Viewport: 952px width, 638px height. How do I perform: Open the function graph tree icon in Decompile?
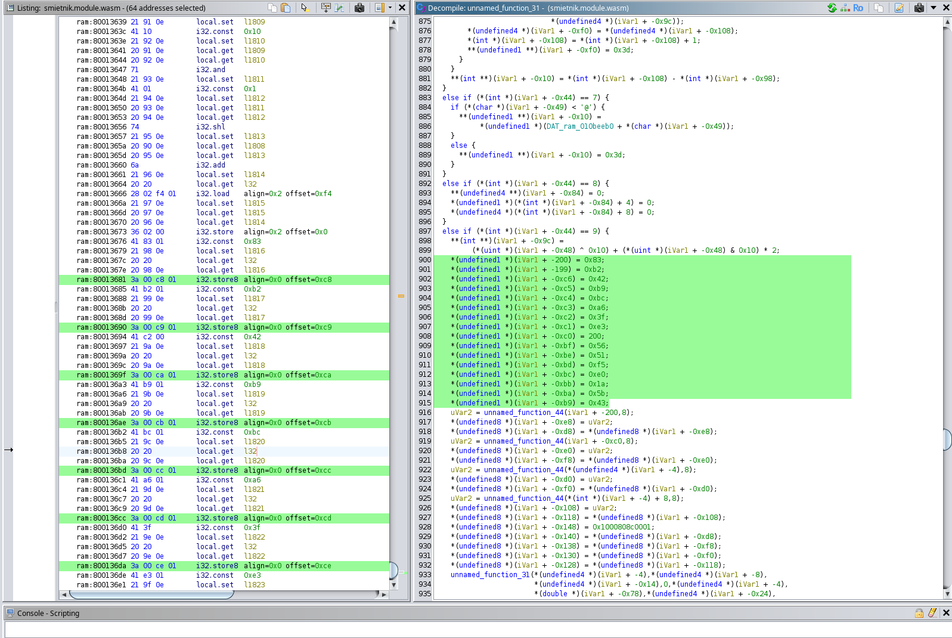[845, 8]
